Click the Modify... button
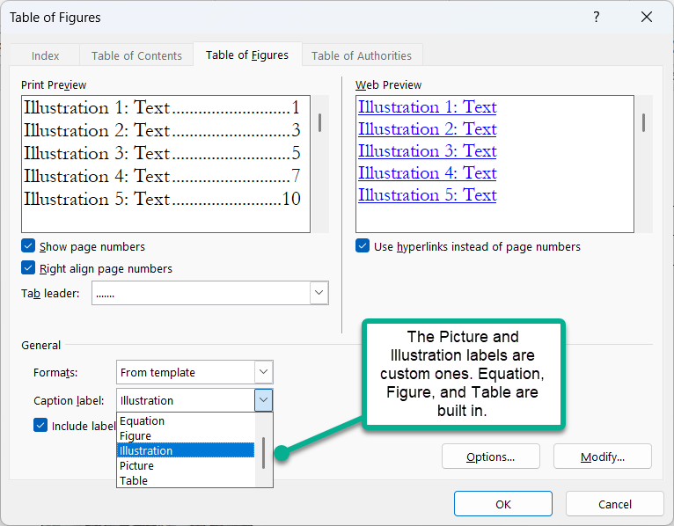 point(602,457)
